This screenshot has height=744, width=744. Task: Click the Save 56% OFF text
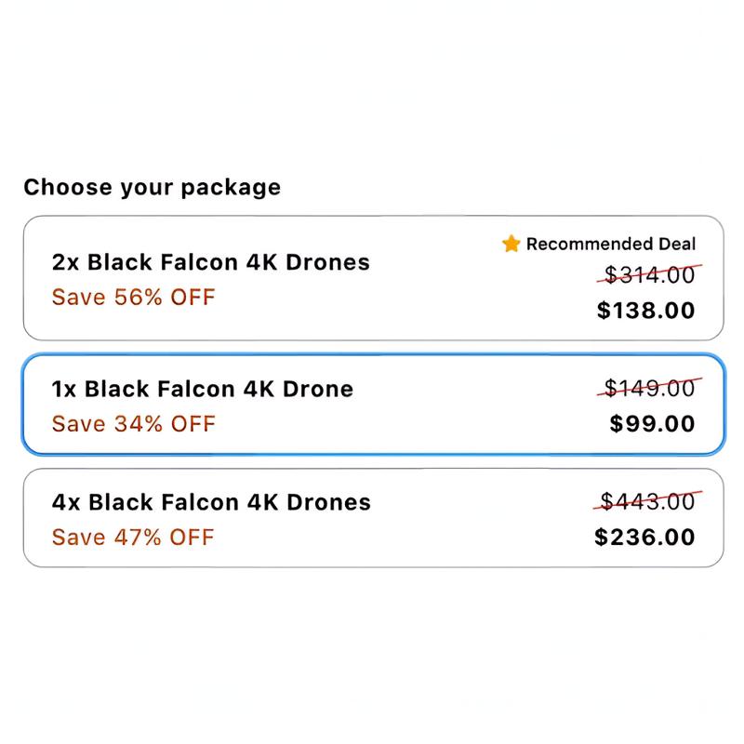click(x=133, y=298)
